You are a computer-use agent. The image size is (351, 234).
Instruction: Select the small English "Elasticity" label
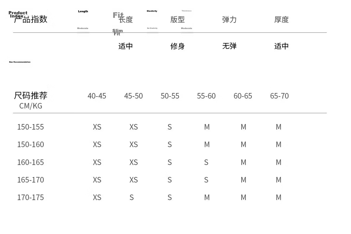click(x=152, y=11)
